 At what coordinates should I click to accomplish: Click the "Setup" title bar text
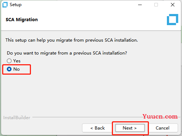point(15,5)
